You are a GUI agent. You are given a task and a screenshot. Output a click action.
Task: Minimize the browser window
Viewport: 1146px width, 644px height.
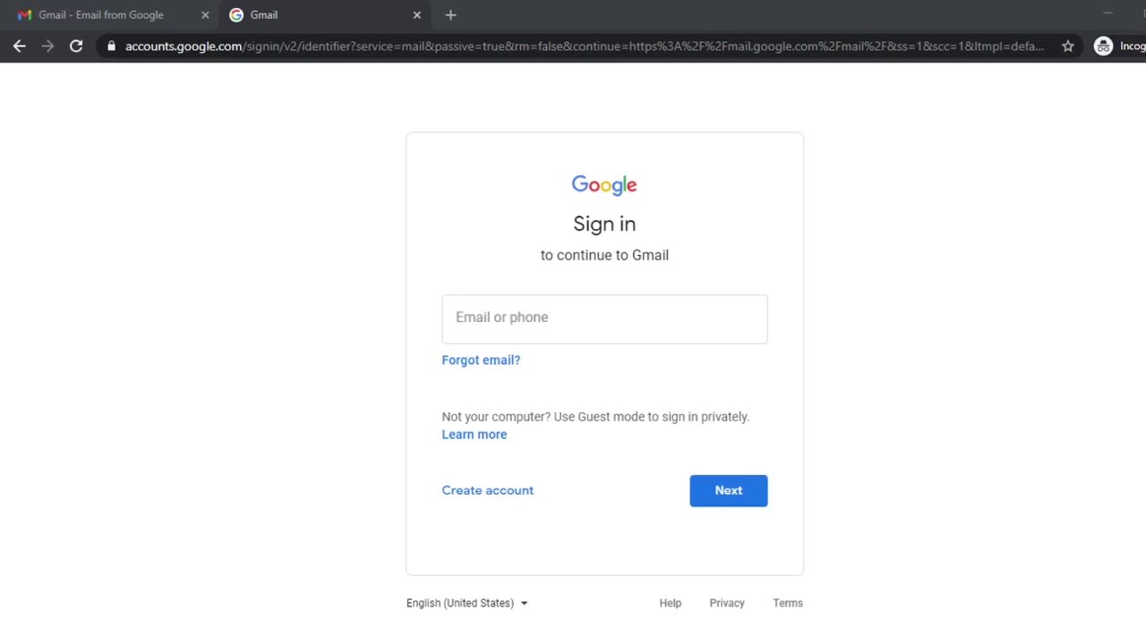[1108, 13]
